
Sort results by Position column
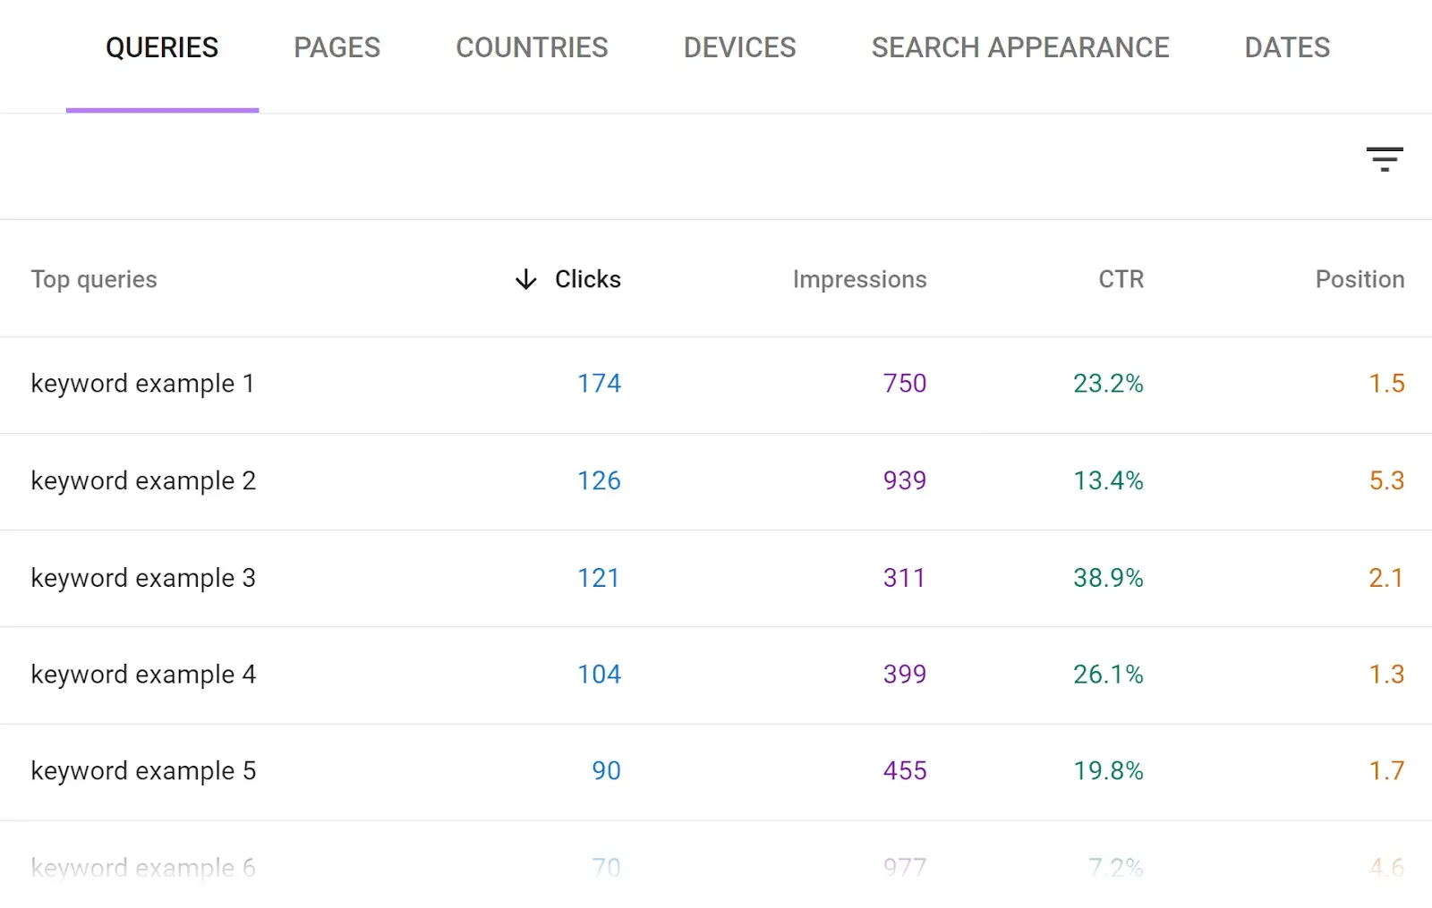point(1358,279)
